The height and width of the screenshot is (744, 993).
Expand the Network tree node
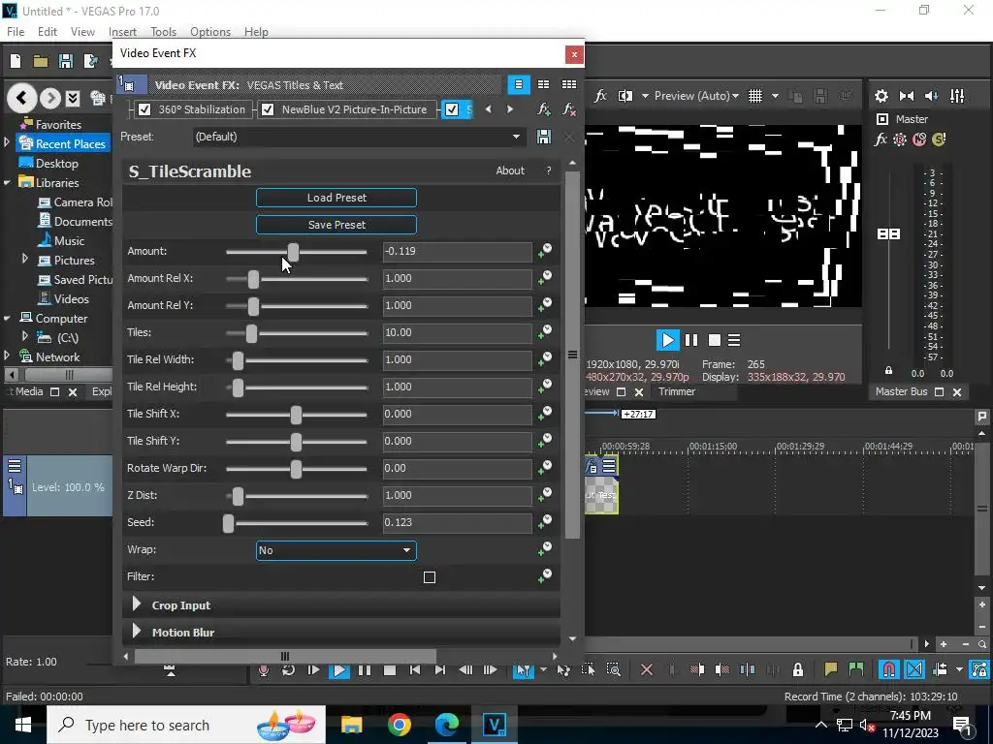(x=7, y=356)
